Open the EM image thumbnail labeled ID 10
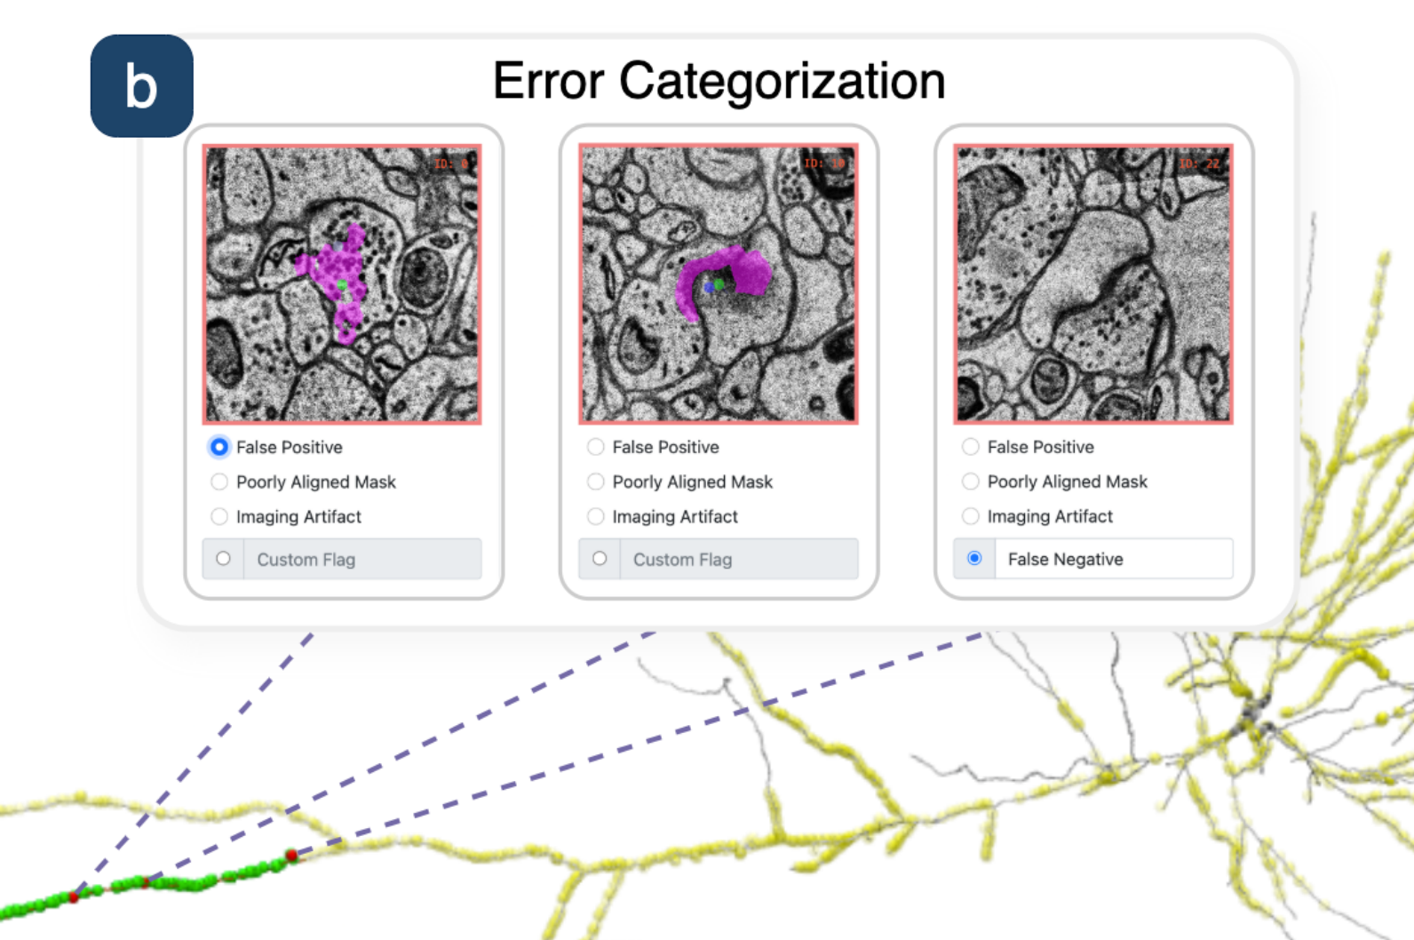Viewport: 1414px width, 940px height. pyautogui.click(x=719, y=283)
